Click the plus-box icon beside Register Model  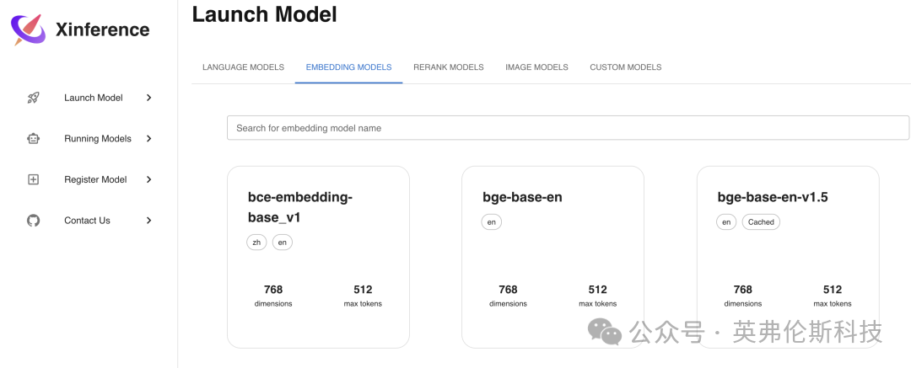[x=33, y=179]
